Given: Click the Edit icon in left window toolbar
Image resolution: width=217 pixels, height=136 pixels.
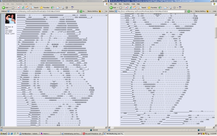Looking at the screenshot, I should point(67,8).
